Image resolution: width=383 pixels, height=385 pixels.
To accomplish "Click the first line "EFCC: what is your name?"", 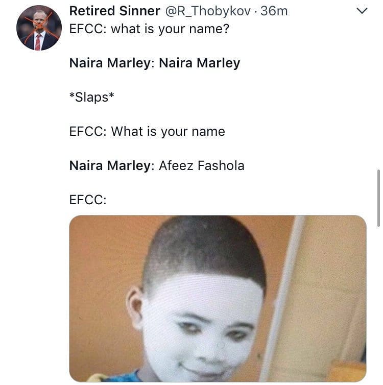I will [x=149, y=29].
